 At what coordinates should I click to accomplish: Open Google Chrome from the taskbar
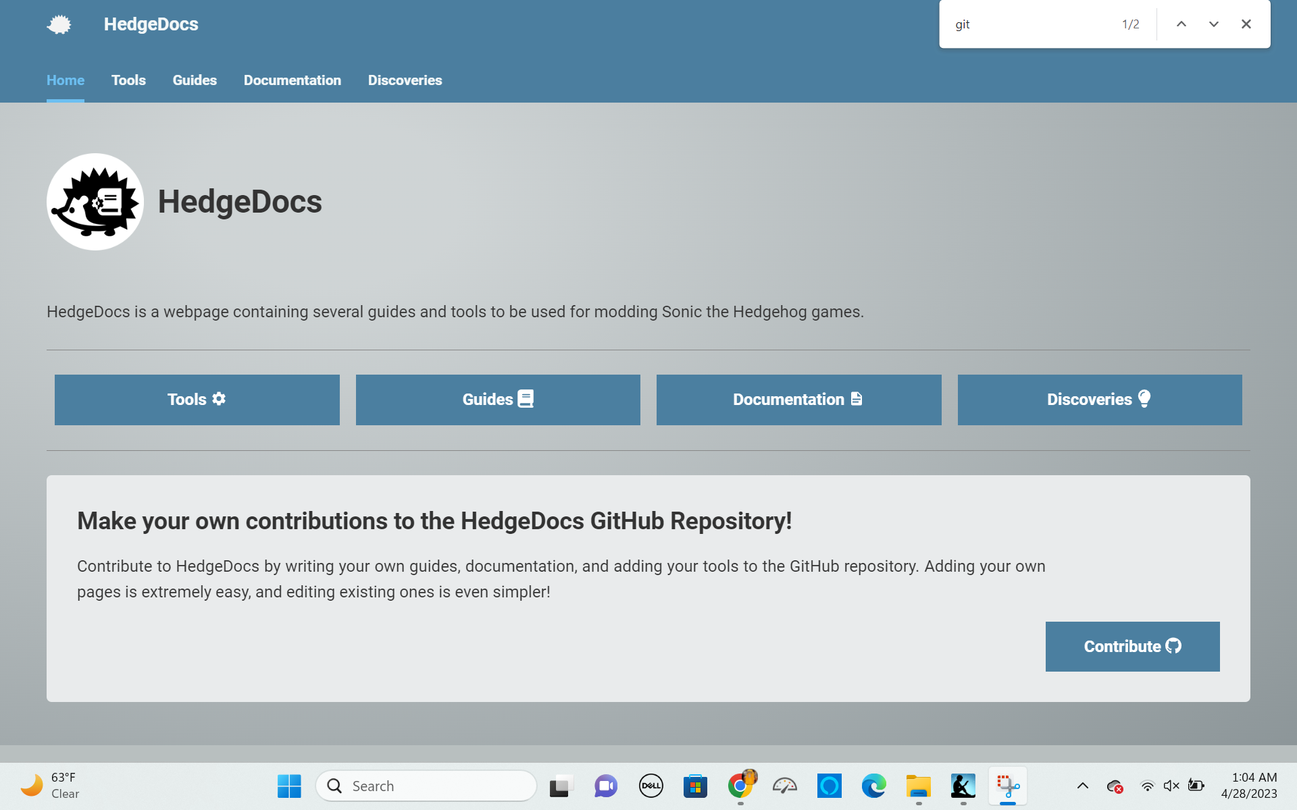(x=740, y=786)
